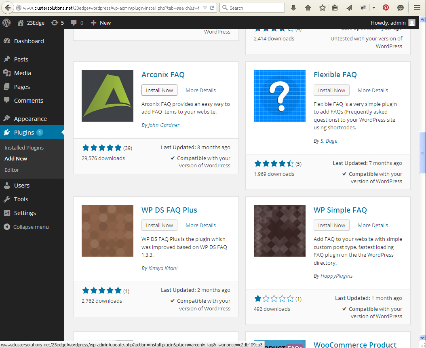
Task: Open author John Gardner link
Action: pos(164,125)
